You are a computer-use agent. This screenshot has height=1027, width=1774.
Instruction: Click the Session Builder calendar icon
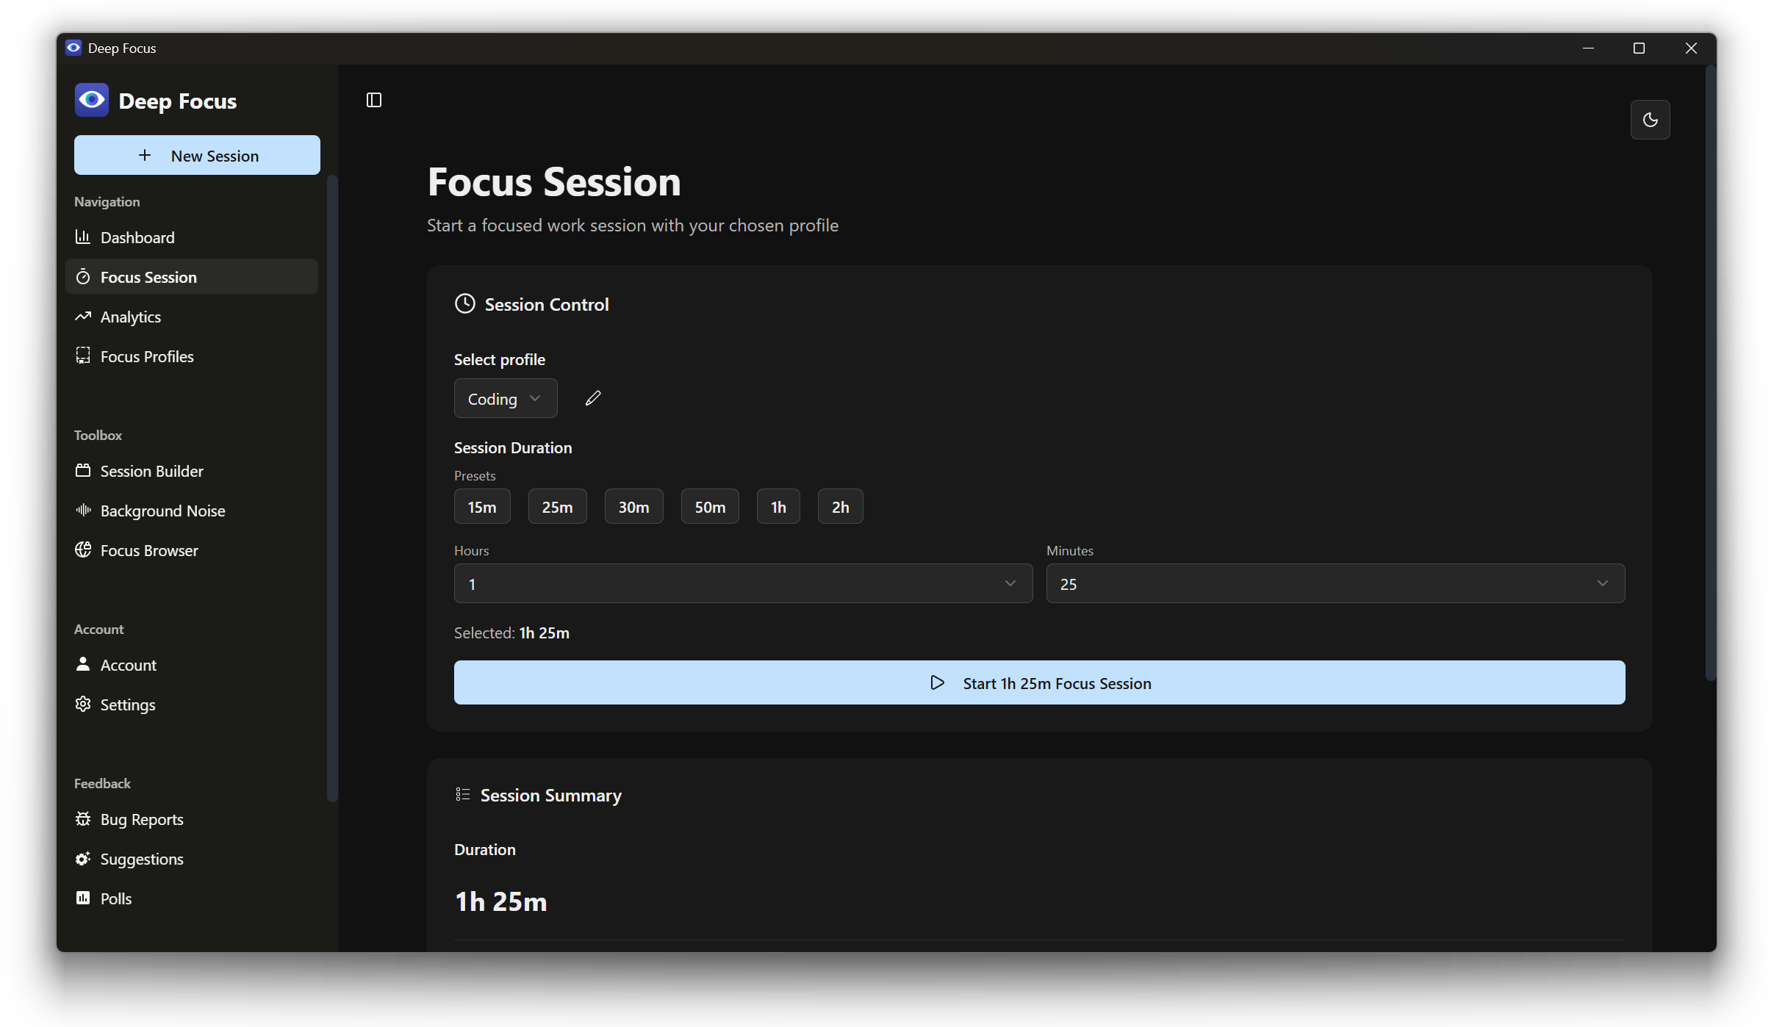click(x=83, y=471)
